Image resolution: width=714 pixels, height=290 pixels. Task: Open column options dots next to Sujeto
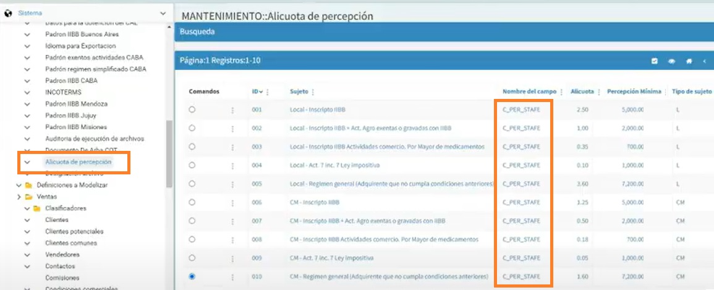313,92
